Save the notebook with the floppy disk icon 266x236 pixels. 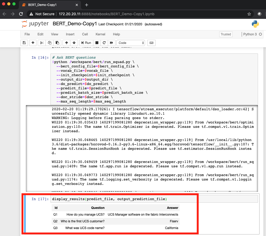point(24,43)
